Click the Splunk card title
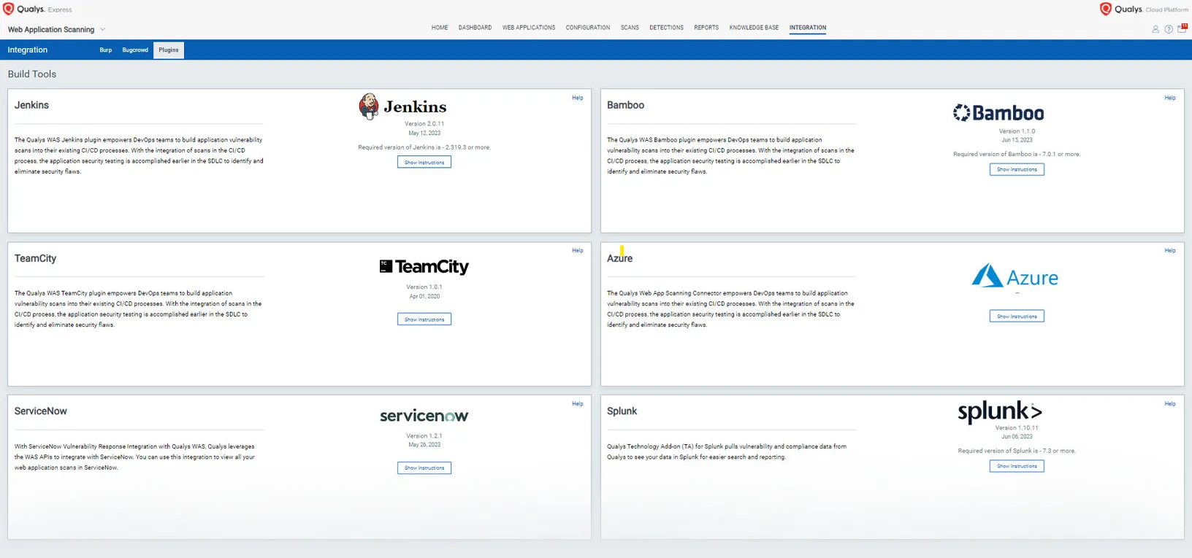The image size is (1192, 558). [622, 411]
